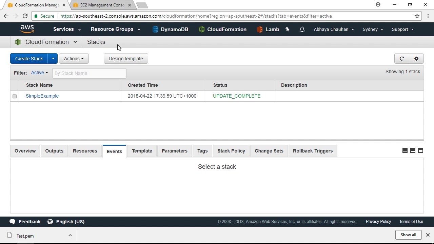Expand the Services menu

coord(67,29)
